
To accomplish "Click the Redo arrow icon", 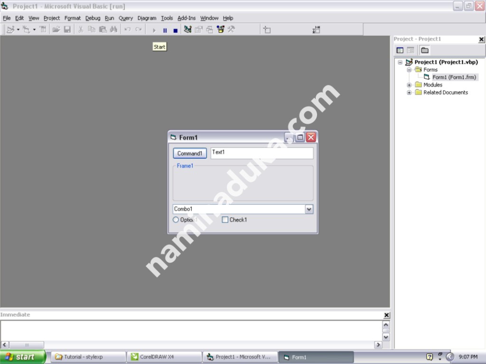I will pyautogui.click(x=139, y=29).
